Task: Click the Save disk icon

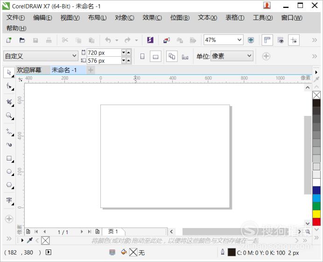Action: pos(35,40)
